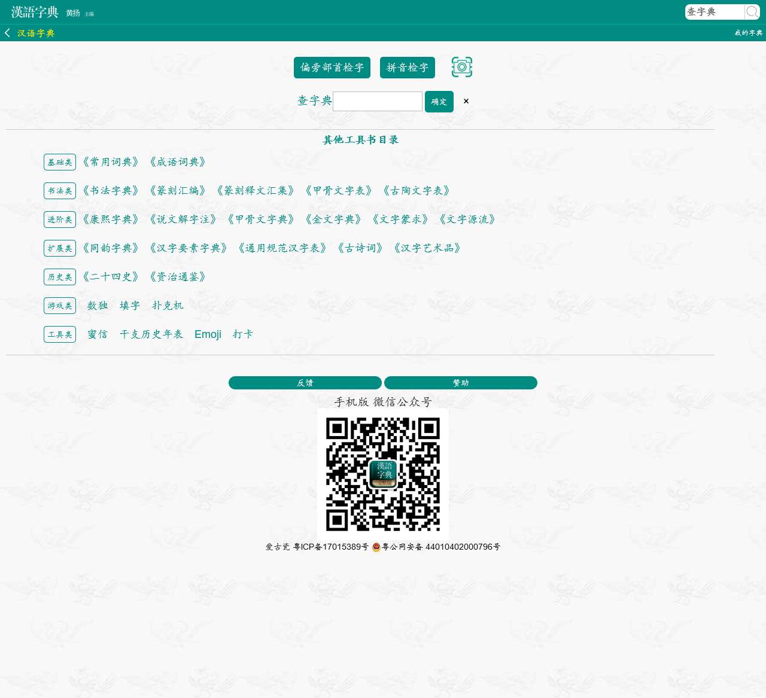766x698 pixels.
Task: Go back using the left chevron arrow
Action: (7, 33)
